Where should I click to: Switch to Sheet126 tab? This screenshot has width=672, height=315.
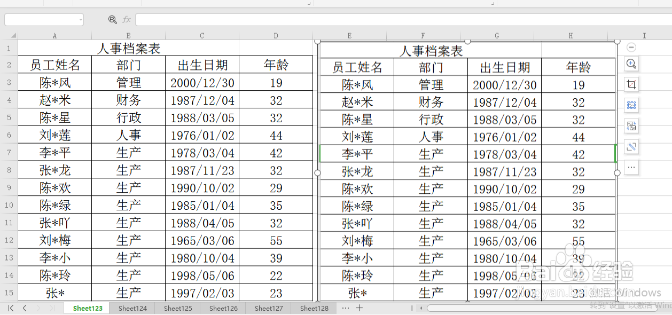223,309
